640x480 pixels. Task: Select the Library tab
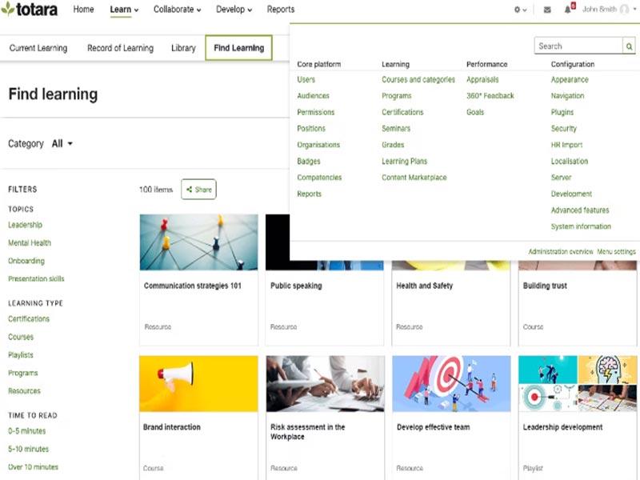(183, 48)
